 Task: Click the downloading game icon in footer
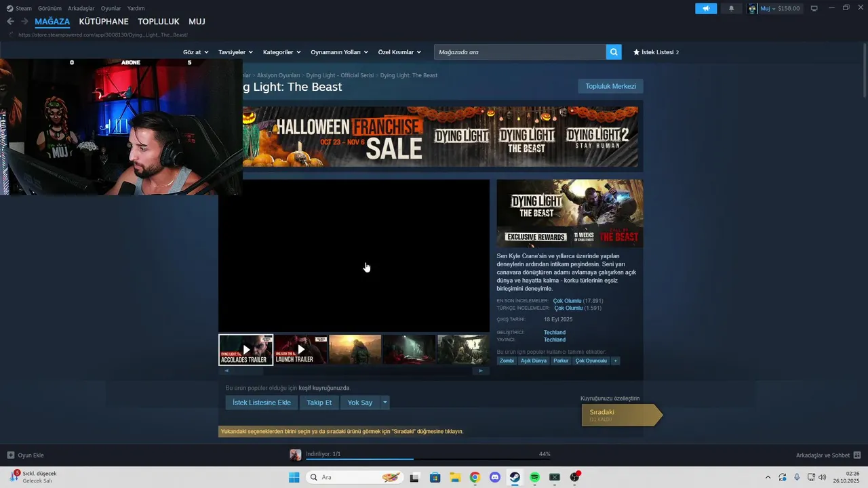coord(296,455)
